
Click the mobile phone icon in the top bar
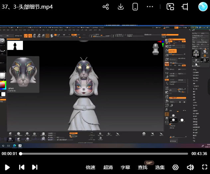tap(135, 7)
